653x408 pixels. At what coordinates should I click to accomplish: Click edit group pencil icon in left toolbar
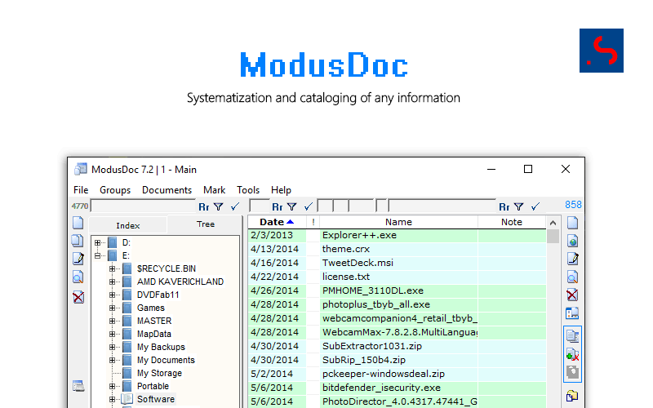(x=78, y=259)
